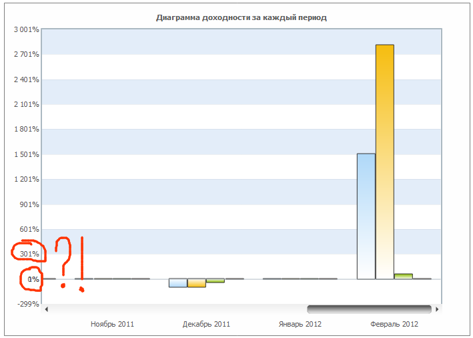
Task: Click the Ноябрь 2011 axis label
Action: 112,324
